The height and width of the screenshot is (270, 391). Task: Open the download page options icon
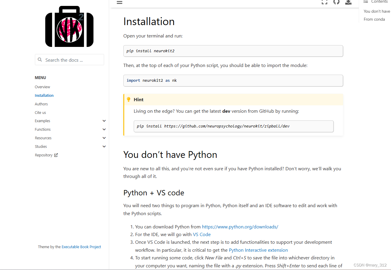[348, 2]
